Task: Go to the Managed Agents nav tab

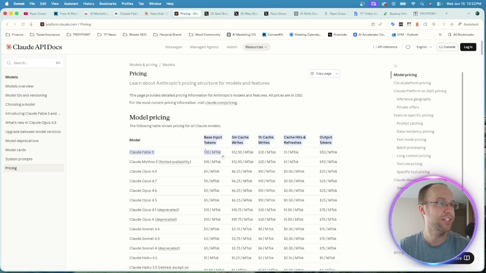Action: tap(204, 47)
